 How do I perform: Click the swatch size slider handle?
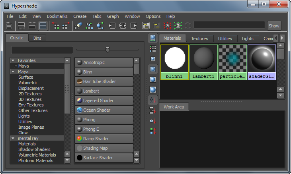pos(107,50)
